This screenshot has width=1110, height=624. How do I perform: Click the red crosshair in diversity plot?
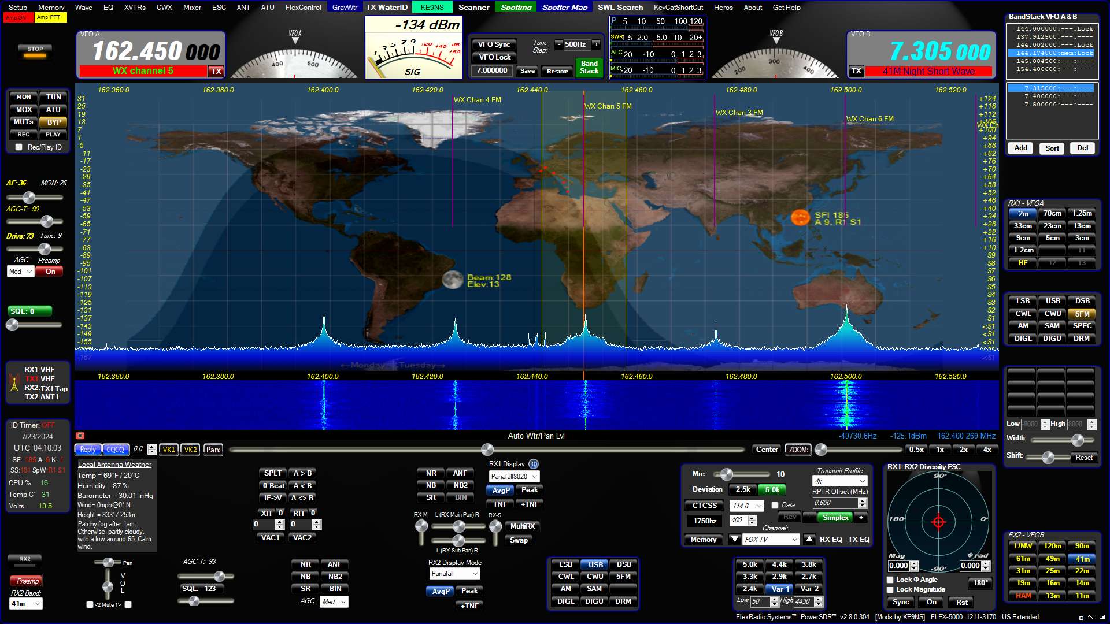click(x=938, y=522)
